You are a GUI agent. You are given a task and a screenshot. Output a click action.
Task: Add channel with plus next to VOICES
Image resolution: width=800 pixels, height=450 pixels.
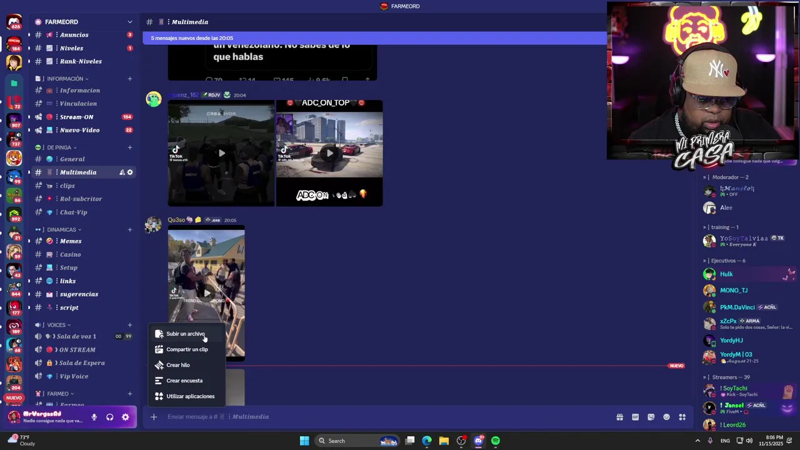point(130,325)
